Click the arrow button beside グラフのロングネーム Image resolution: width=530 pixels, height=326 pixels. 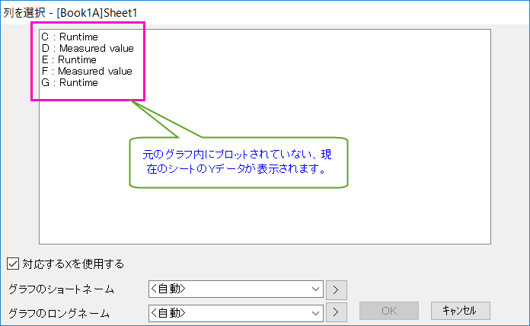point(336,312)
